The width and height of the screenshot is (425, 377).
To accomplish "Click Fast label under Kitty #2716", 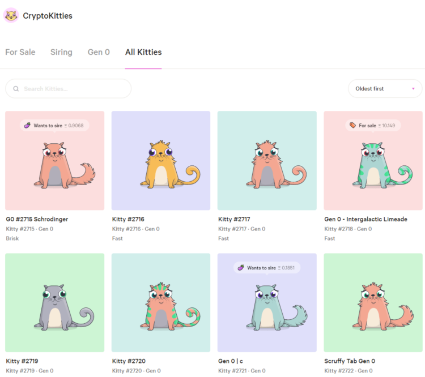I will tap(117, 238).
